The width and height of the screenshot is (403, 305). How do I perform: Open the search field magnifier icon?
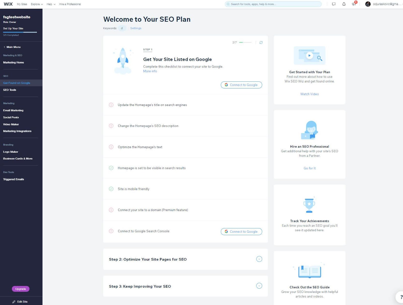click(228, 4)
